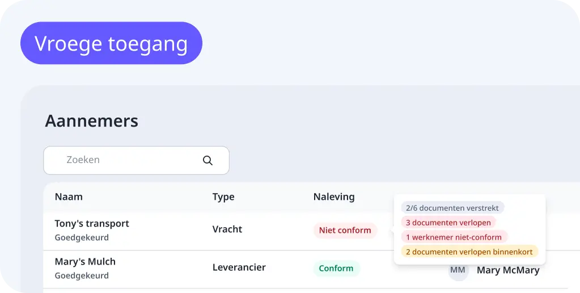The width and height of the screenshot is (580, 293).
Task: Select the 2/6 documenten verstrekt tag
Action: tap(452, 208)
